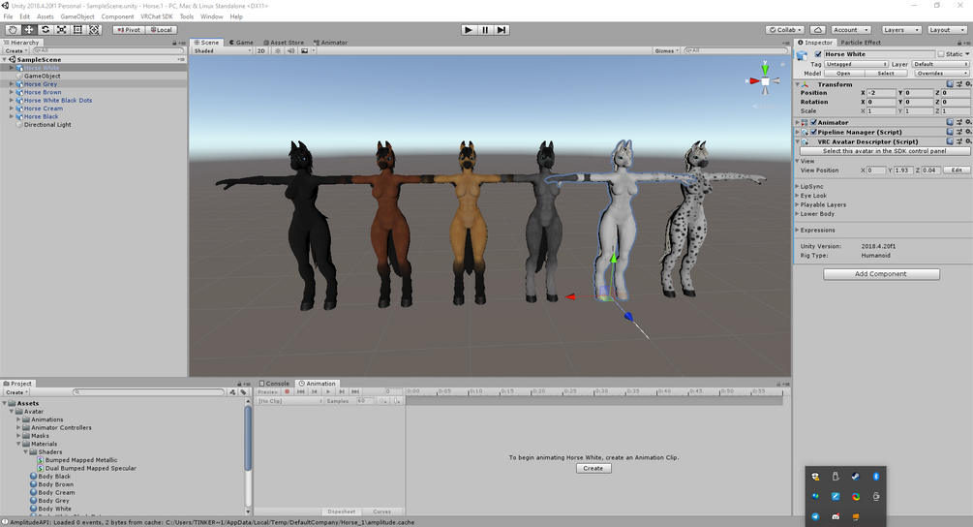Select the combined Transform tool
The image size is (973, 527).
pos(94,30)
